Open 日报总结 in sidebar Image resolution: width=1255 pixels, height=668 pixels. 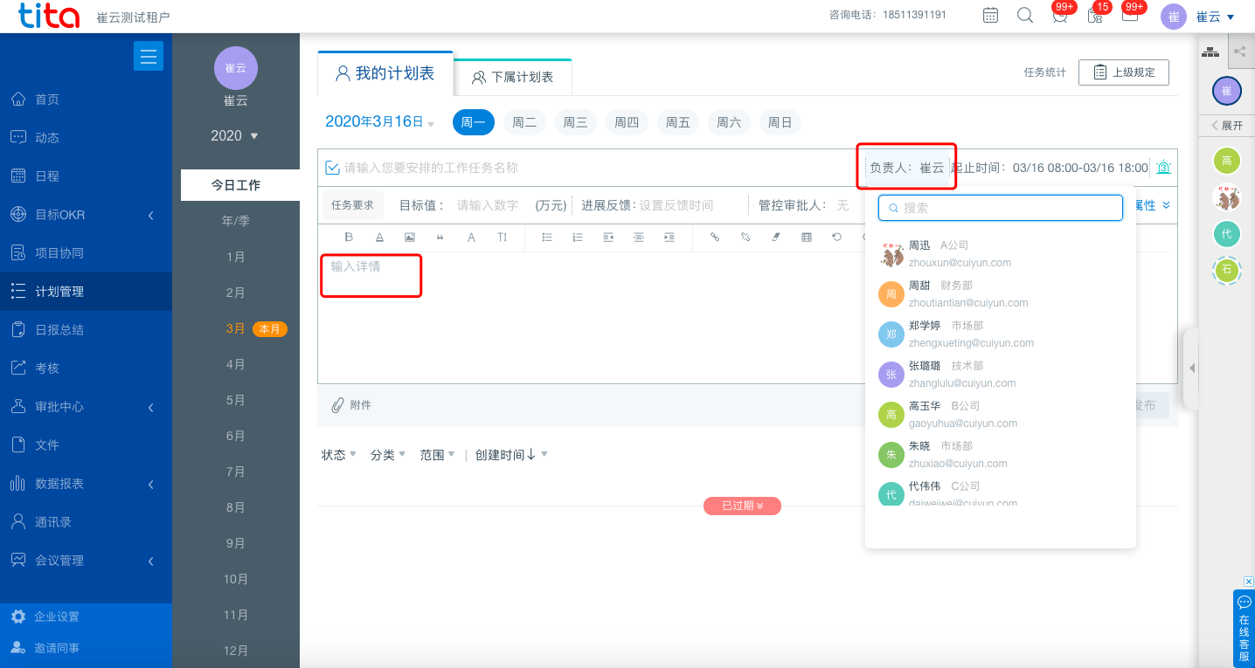(86, 330)
